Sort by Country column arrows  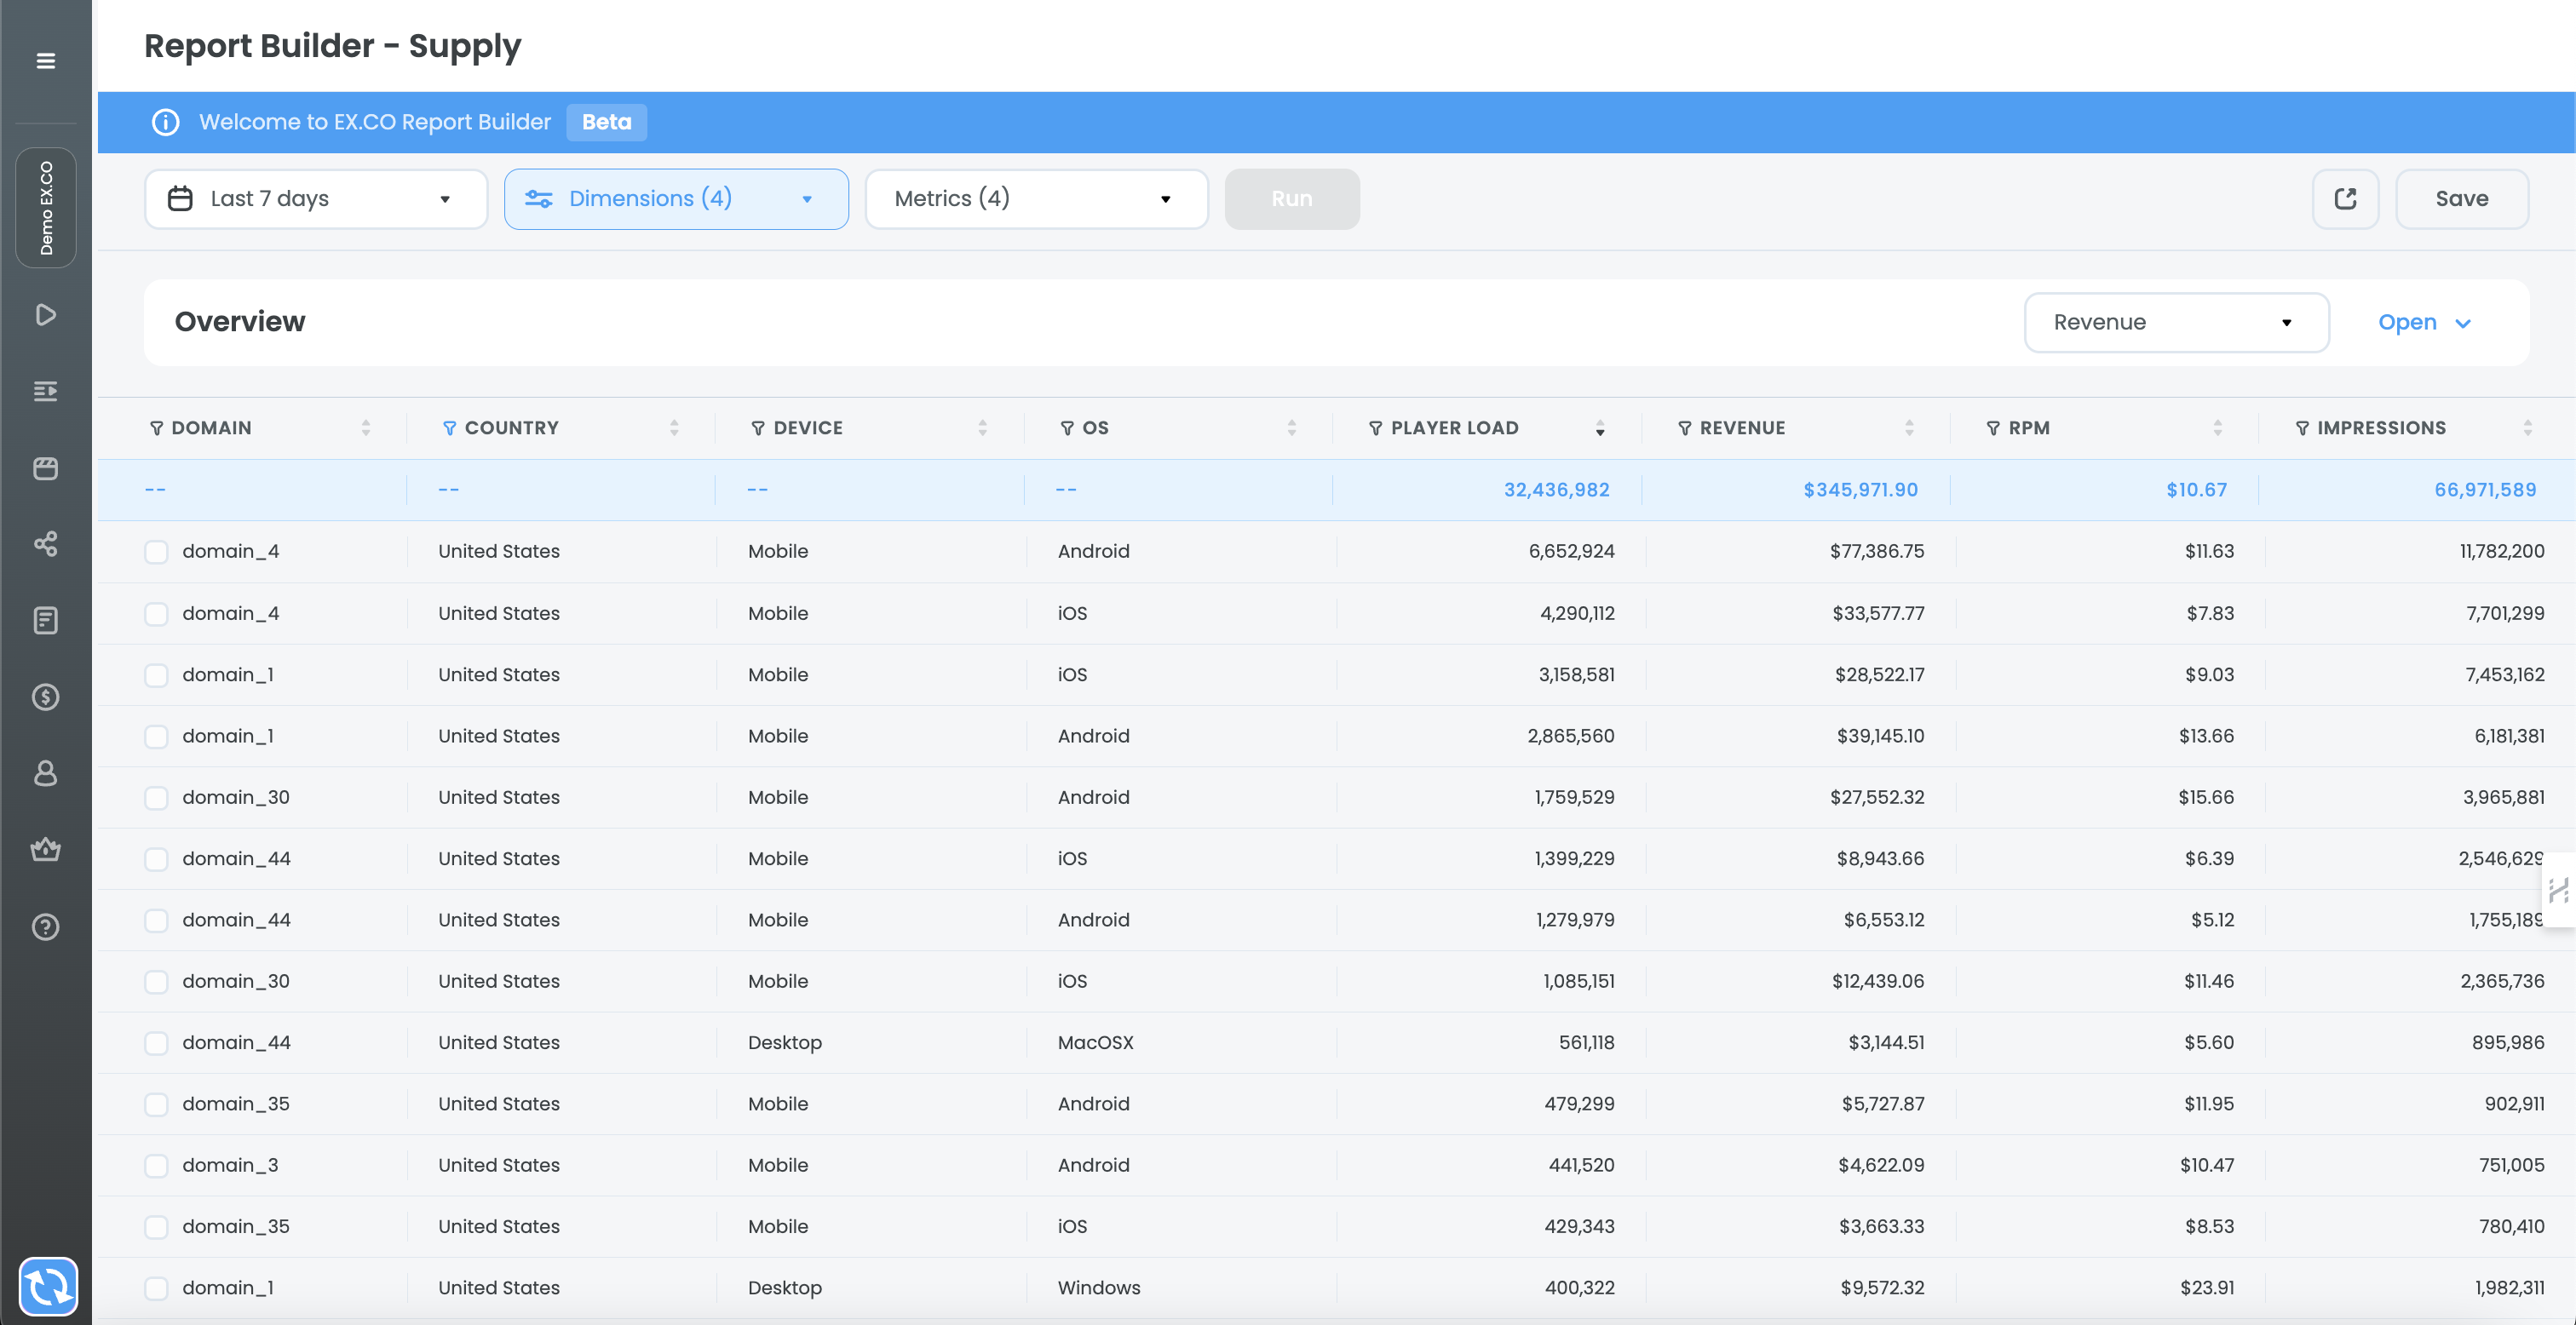click(674, 428)
